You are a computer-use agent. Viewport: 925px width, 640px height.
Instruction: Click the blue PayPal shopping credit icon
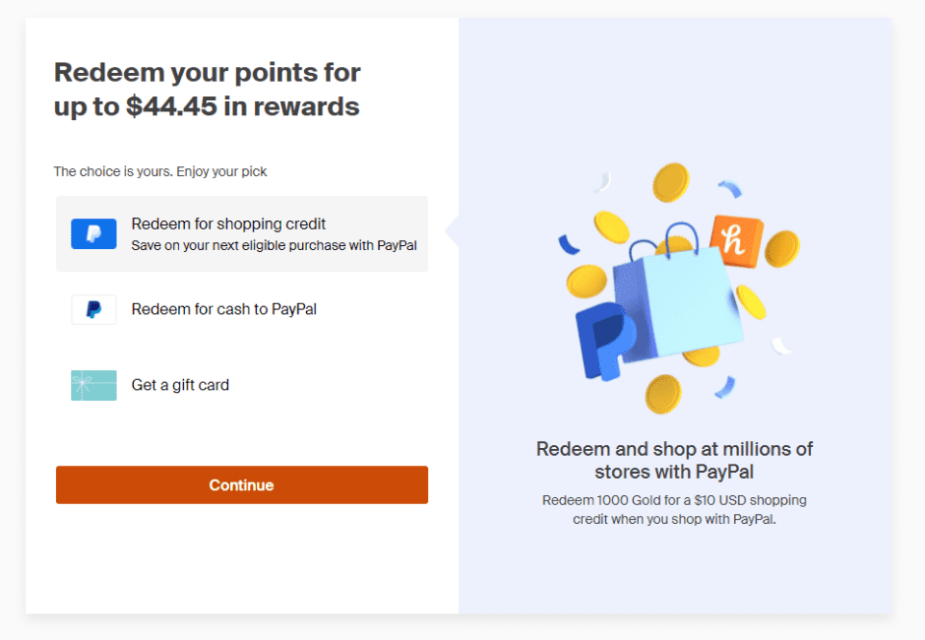pyautogui.click(x=92, y=233)
